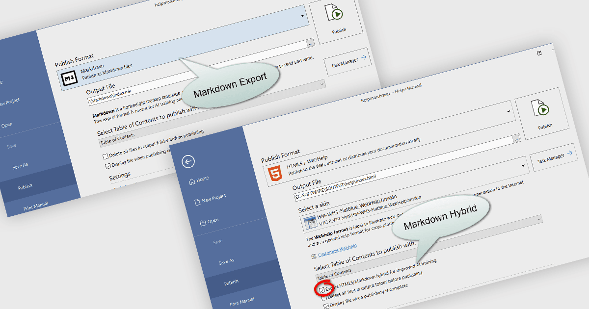Click the Settings heading in the back window
The image size is (589, 309).
click(120, 175)
